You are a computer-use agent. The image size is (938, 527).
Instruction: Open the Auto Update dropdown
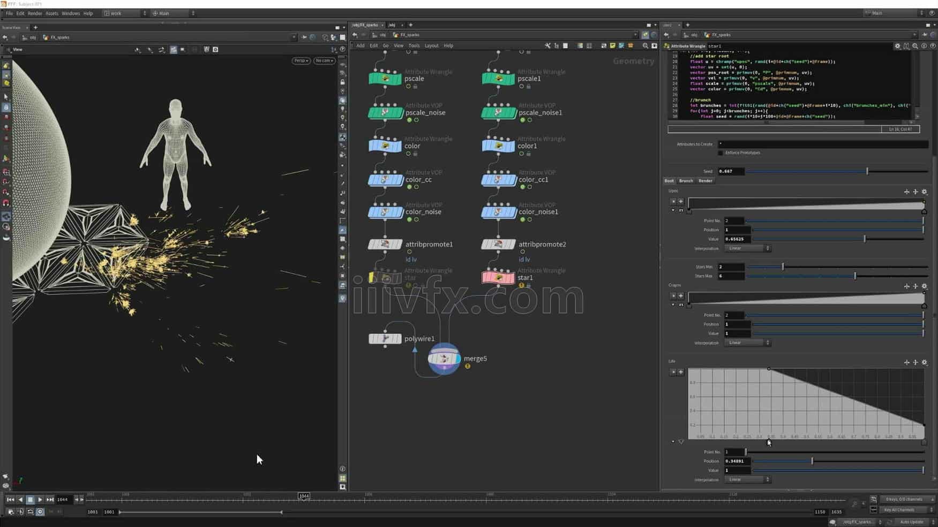tap(914, 522)
